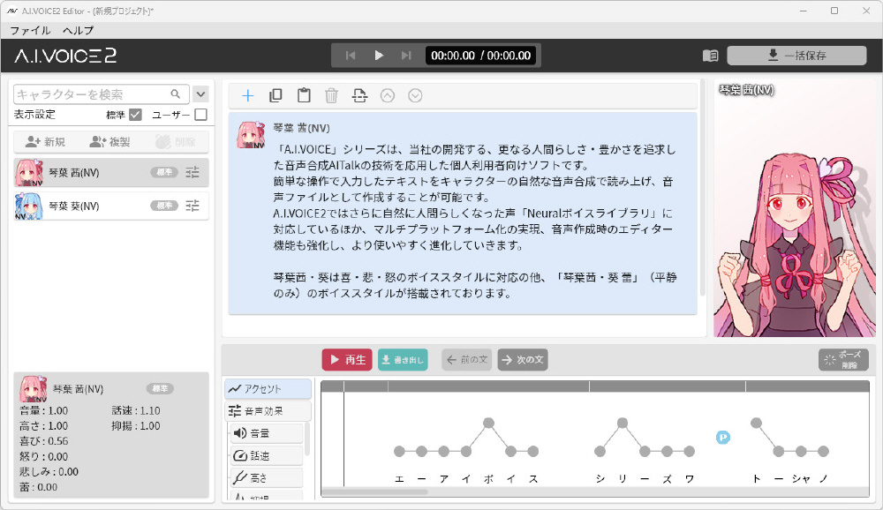883x510 pixels.
Task: Click the trash delete icon
Action: (331, 95)
